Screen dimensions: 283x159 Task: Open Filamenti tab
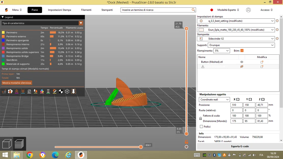pyautogui.click(x=86, y=10)
